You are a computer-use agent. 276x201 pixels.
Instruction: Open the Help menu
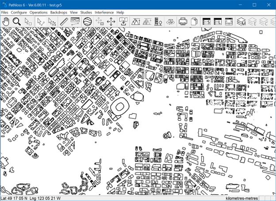click(x=120, y=12)
